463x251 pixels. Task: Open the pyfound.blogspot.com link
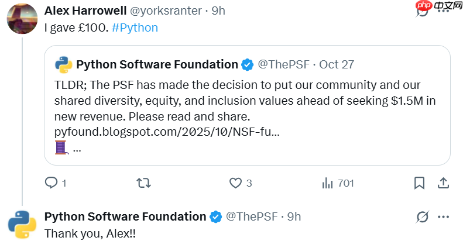(167, 131)
